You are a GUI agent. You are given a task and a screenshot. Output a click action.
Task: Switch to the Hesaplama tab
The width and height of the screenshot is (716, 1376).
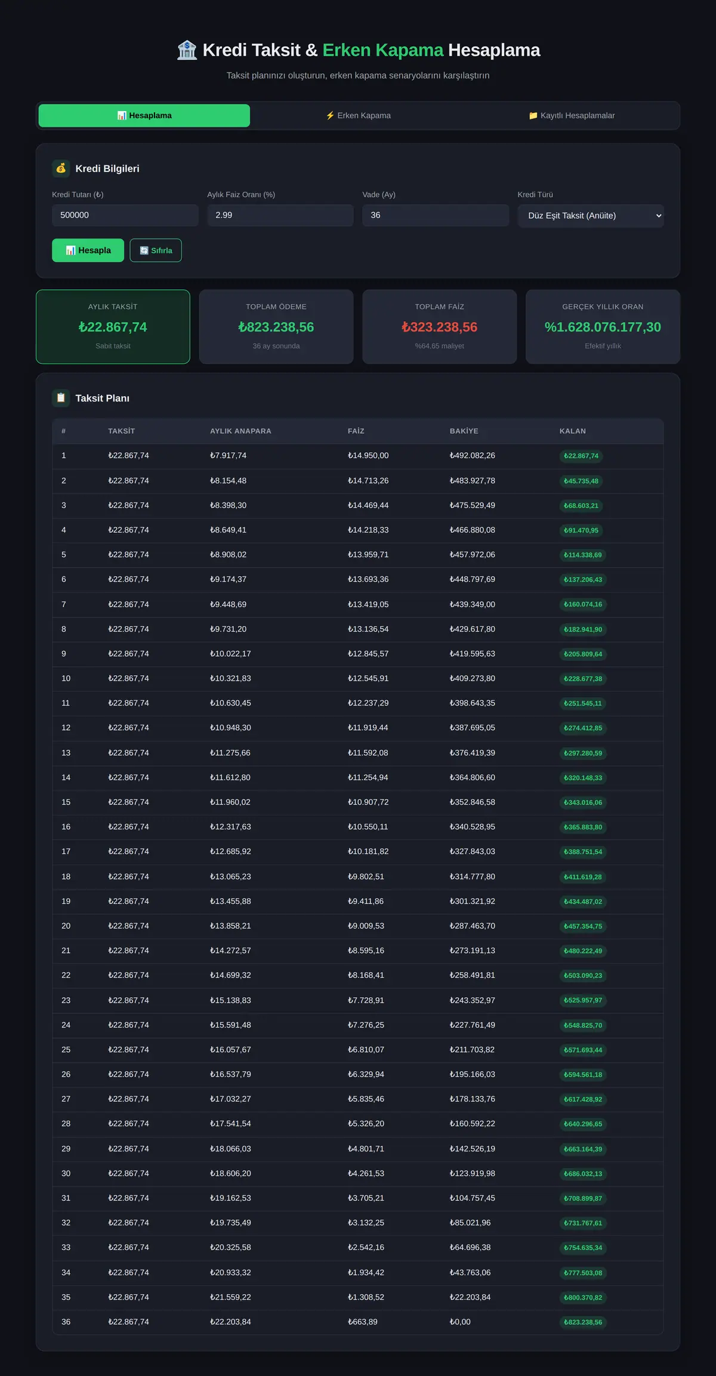(x=144, y=115)
